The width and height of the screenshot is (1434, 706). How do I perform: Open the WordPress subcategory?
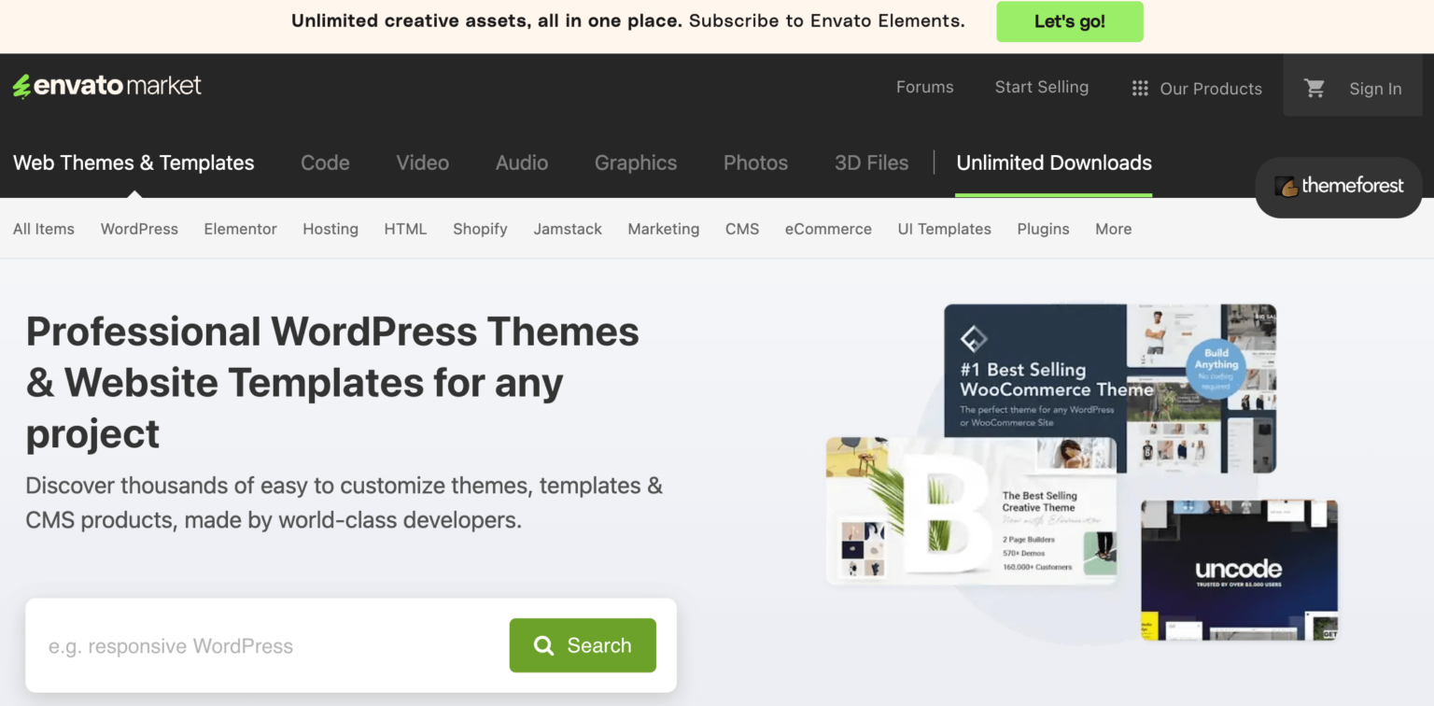click(x=138, y=229)
